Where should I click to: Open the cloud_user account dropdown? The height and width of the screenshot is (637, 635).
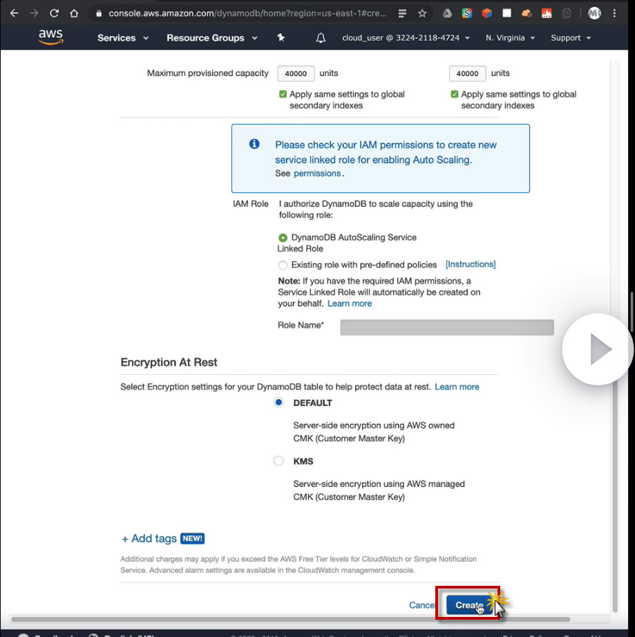pyautogui.click(x=406, y=38)
